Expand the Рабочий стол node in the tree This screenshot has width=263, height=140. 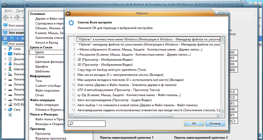[5, 54]
